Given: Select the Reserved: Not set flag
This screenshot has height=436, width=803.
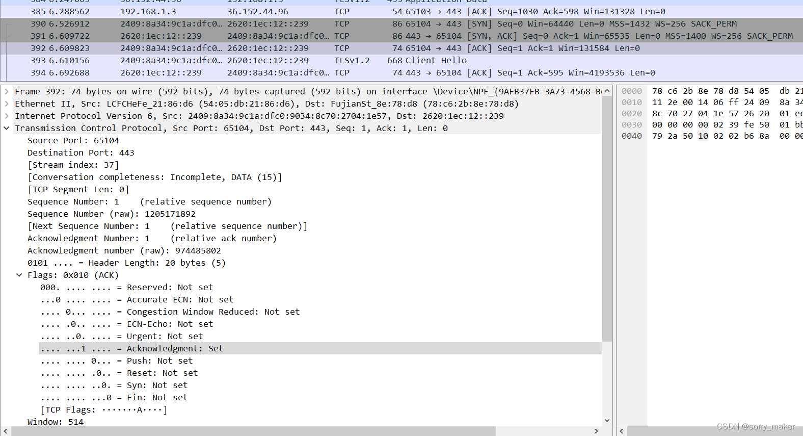Looking at the screenshot, I should point(127,287).
